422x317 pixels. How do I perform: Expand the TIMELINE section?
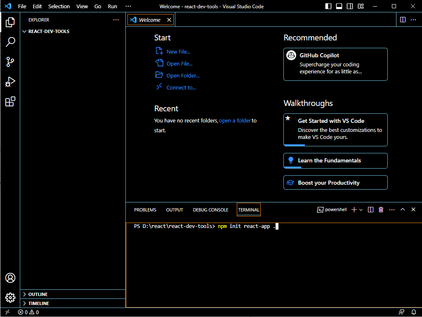73,303
